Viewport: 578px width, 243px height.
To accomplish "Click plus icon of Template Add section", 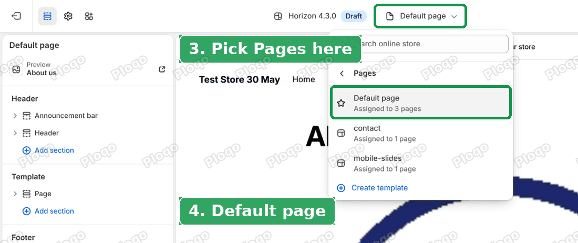I will (x=27, y=211).
